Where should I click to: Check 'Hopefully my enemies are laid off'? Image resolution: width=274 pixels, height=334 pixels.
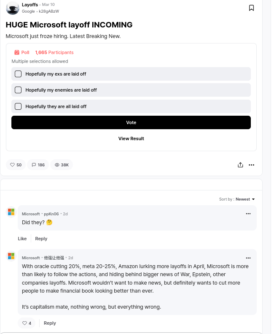(18, 90)
